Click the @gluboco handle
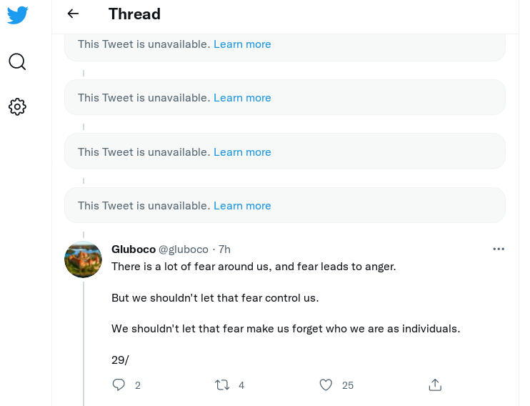The width and height of the screenshot is (530, 406). (x=184, y=249)
